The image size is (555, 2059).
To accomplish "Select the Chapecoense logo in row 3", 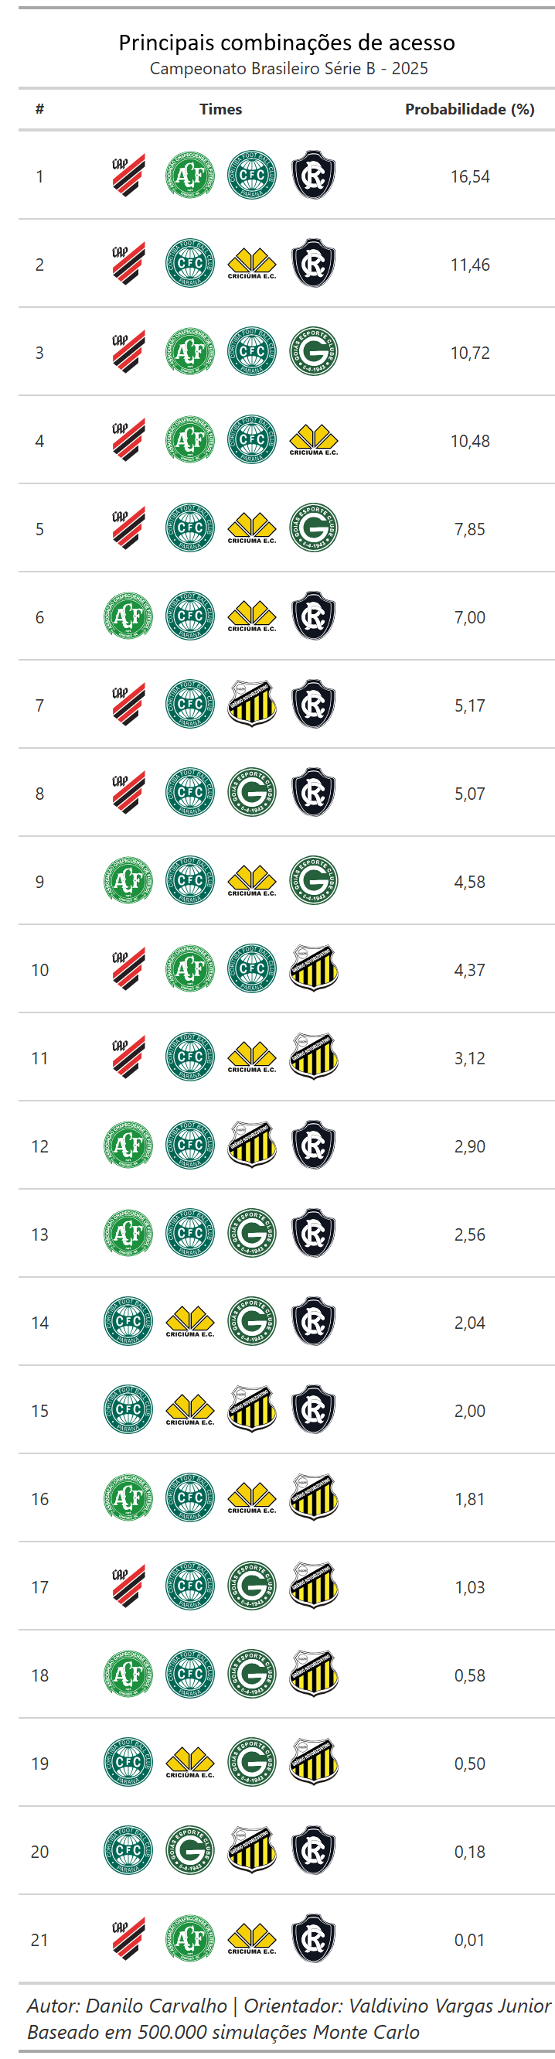I will click(x=190, y=352).
